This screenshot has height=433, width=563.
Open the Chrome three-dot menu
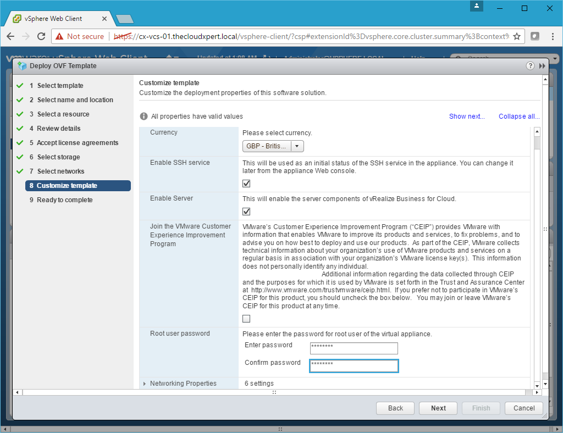click(551, 36)
